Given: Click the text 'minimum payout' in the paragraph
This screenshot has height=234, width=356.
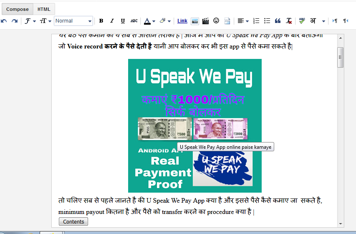Looking at the screenshot, I should pos(81,212).
